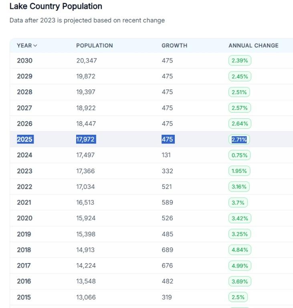Click the GROWTH column header
Viewport: 293px width, 308px height.
pos(174,46)
